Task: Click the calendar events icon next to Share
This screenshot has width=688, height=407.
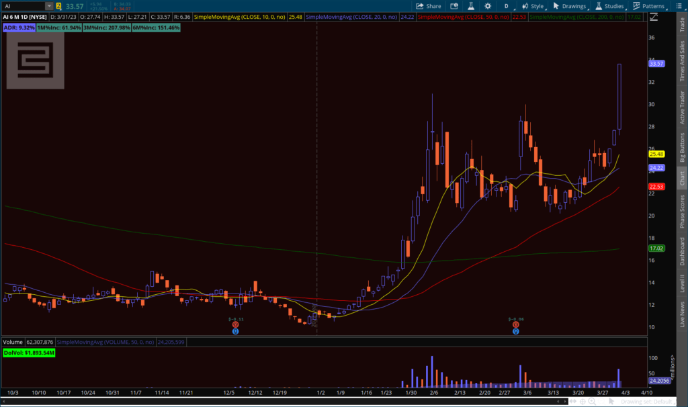Action: tap(454, 6)
